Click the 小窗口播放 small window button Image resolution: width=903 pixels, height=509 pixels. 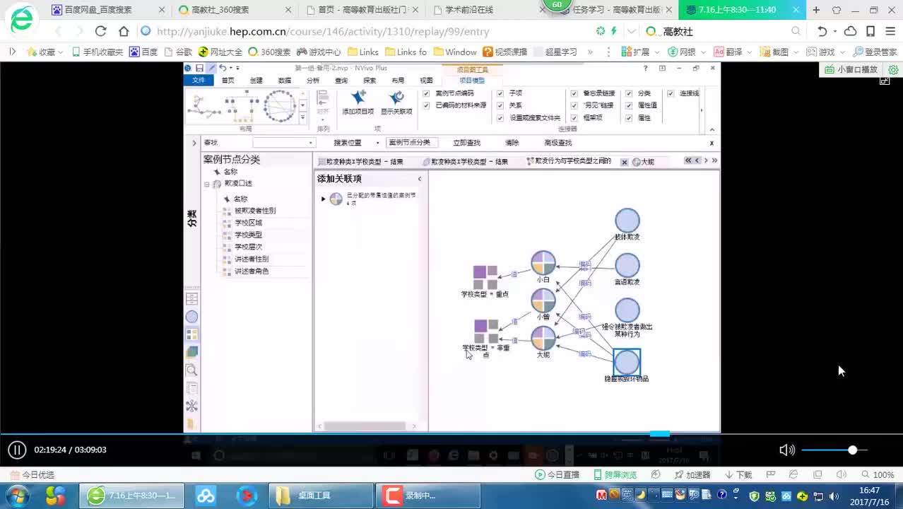851,69
